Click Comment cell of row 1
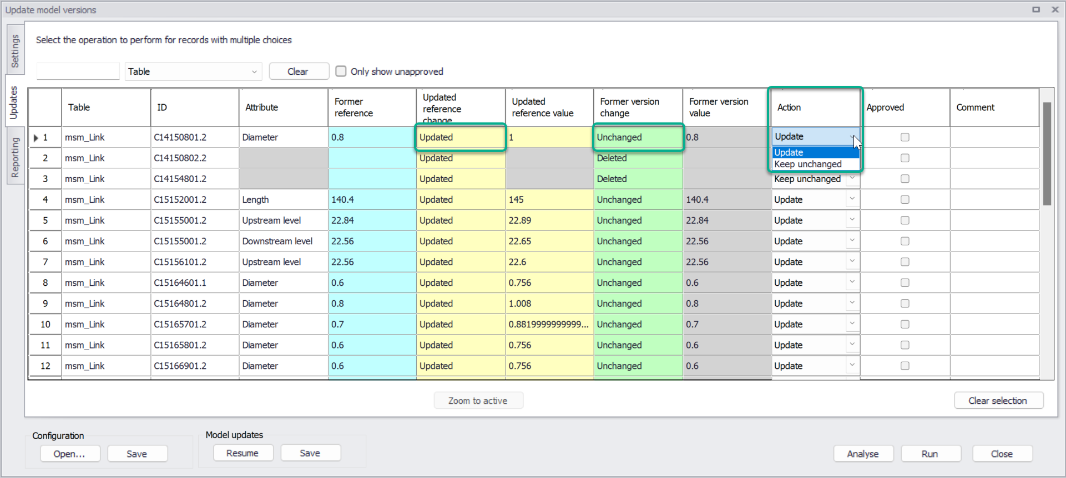 [x=994, y=137]
